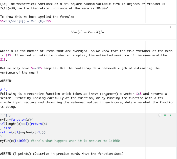The image size is (177, 159).
Task: Click the rendered Var(x̄) = Var(X)/n equation preview
Action: click(x=88, y=32)
